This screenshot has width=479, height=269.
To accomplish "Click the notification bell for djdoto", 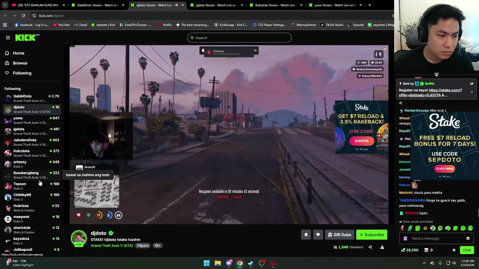I will tap(306, 235).
